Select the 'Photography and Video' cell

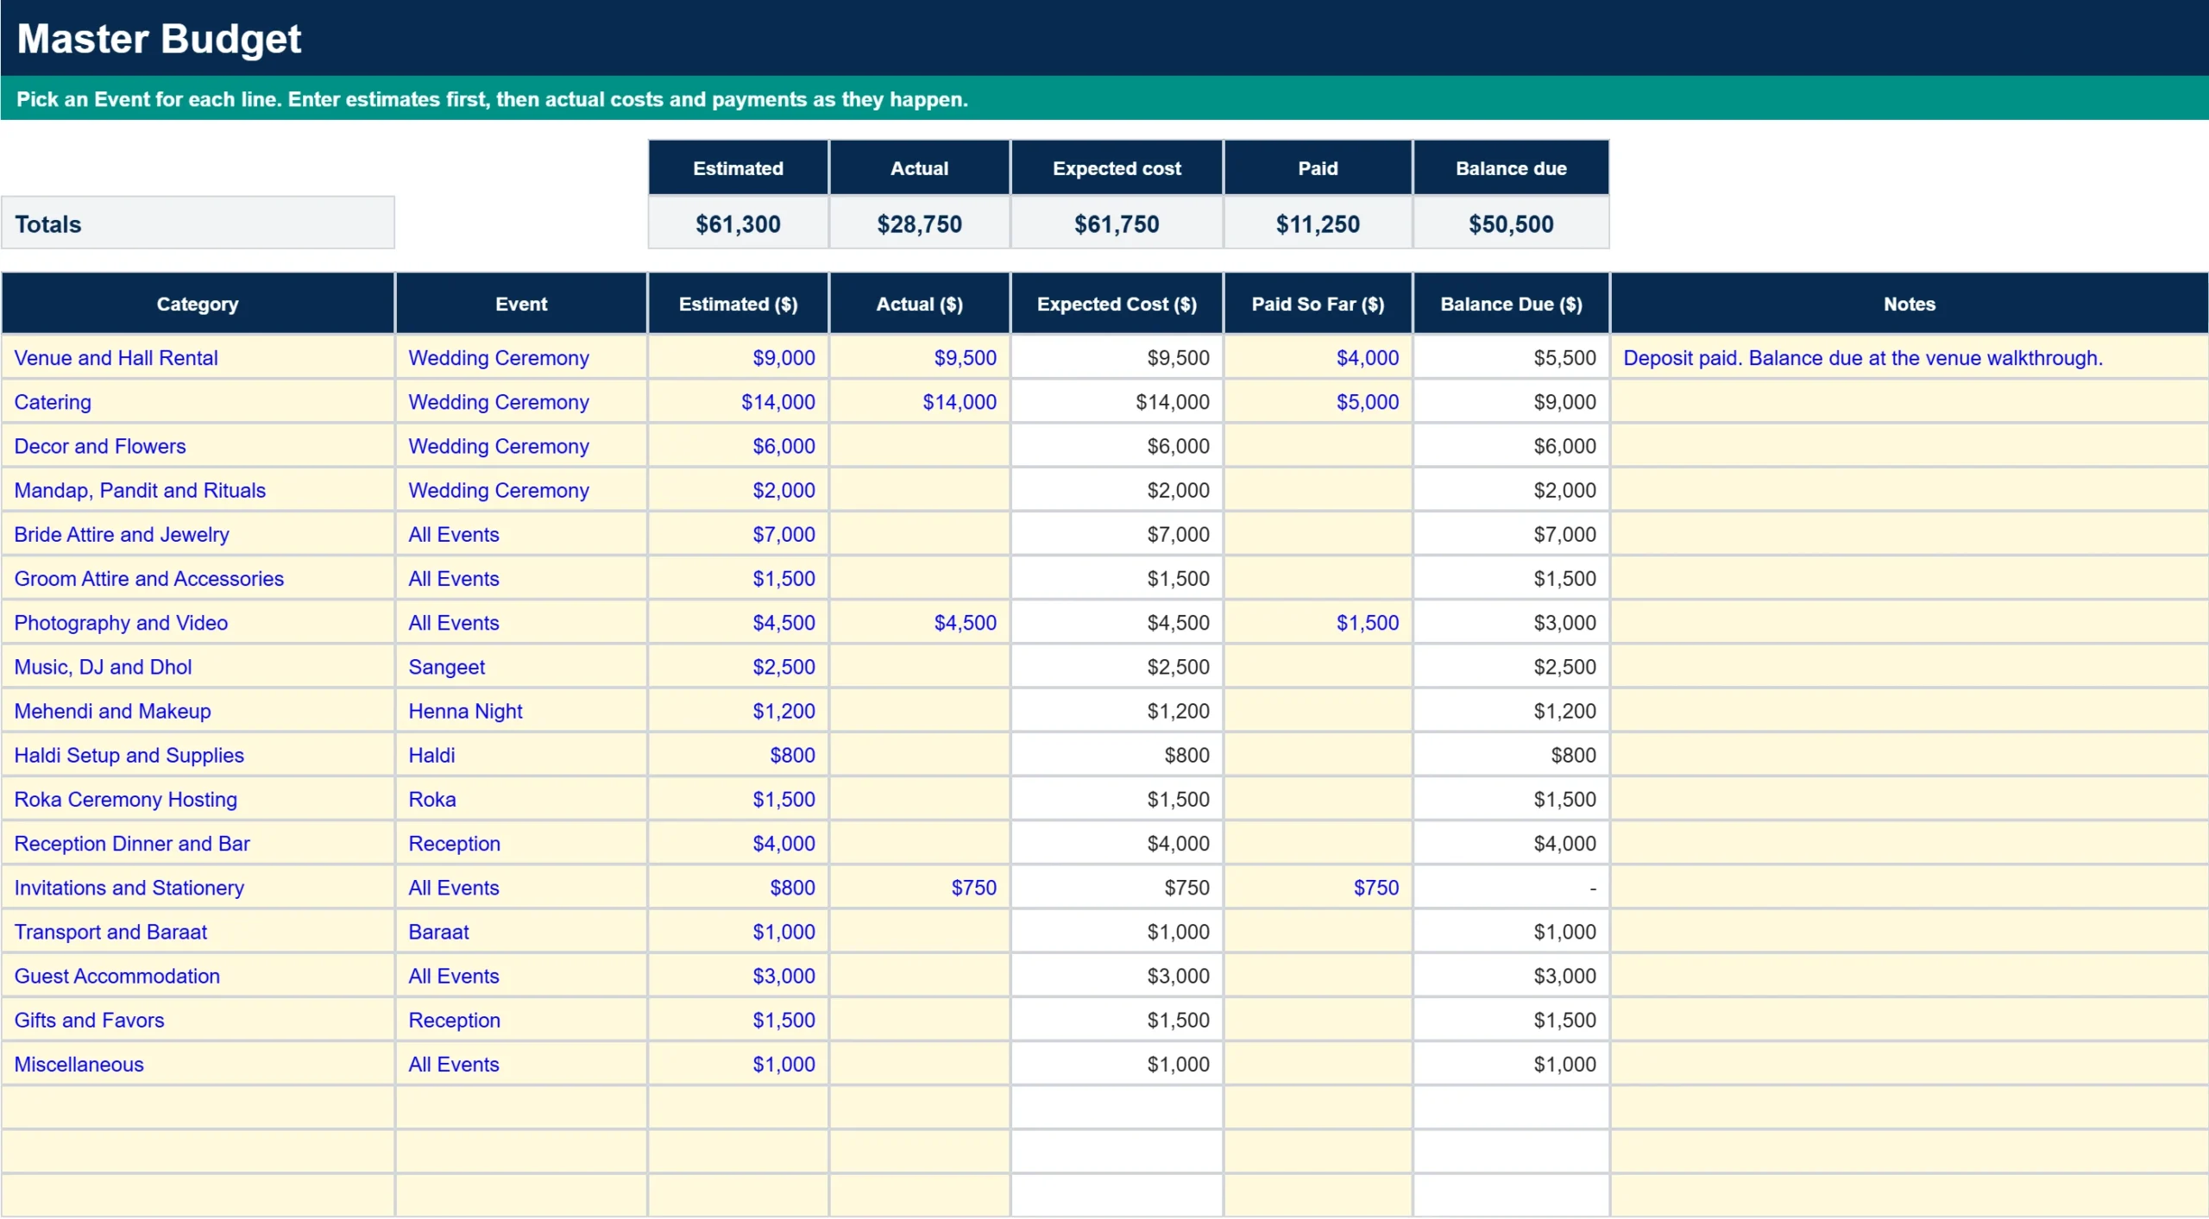click(x=198, y=622)
